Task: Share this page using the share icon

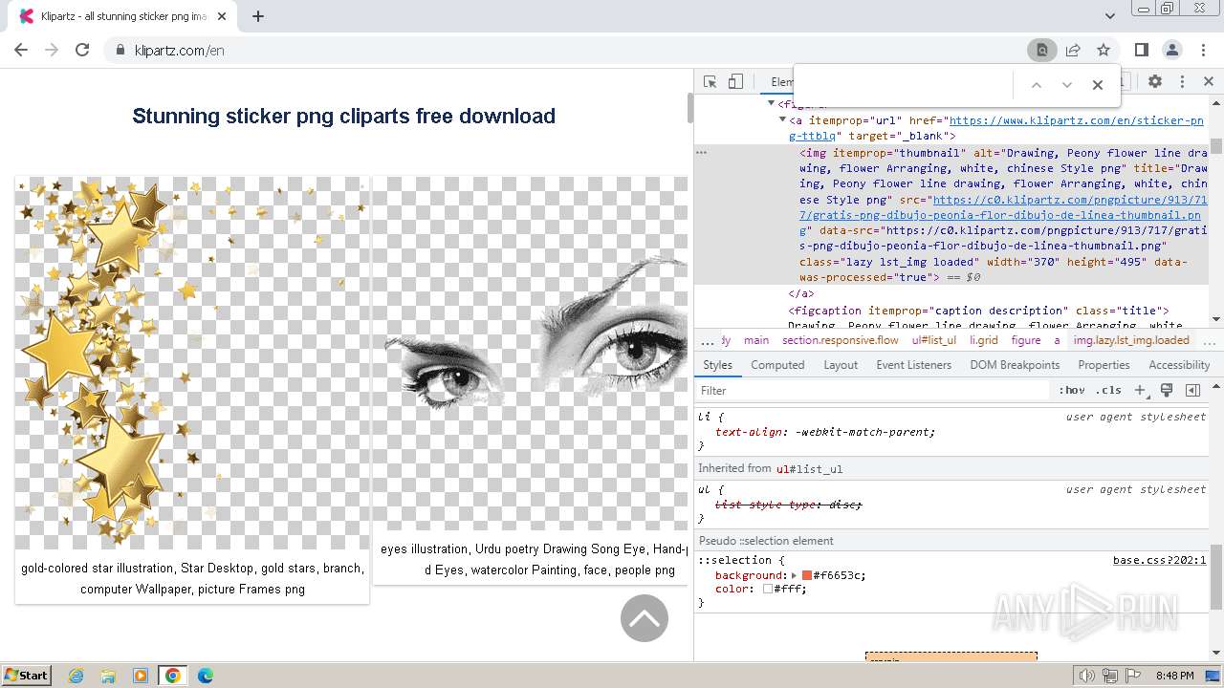Action: click(x=1073, y=50)
